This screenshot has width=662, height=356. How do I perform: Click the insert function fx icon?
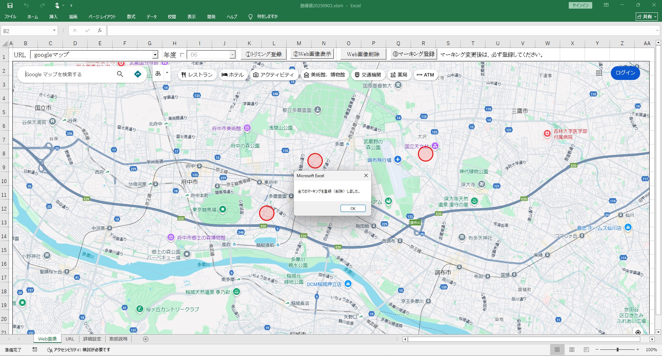(99, 31)
